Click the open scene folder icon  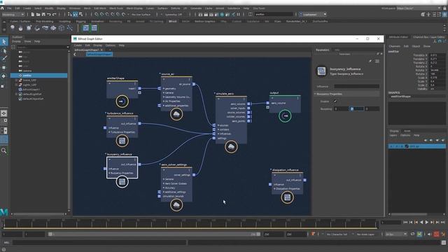38,14
